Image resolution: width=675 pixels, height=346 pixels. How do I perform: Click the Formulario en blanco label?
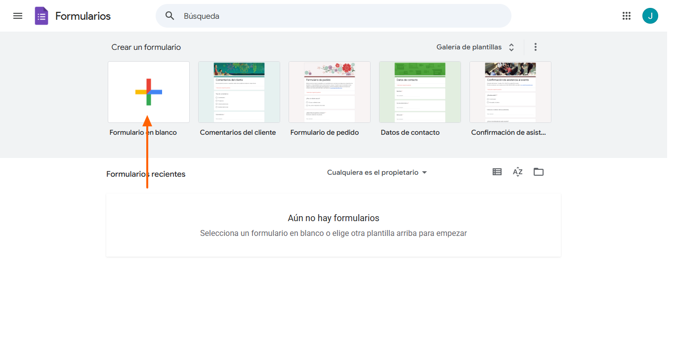coord(143,132)
